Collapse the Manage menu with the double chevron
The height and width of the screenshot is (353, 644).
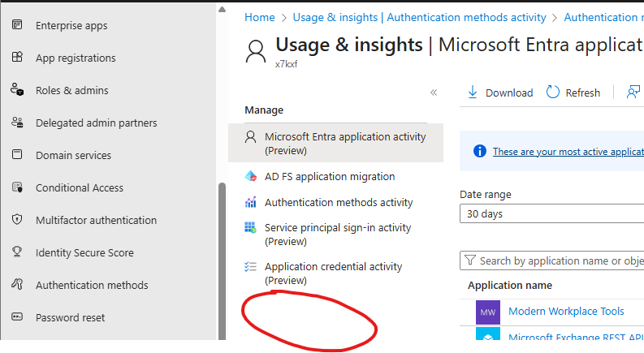point(434,93)
